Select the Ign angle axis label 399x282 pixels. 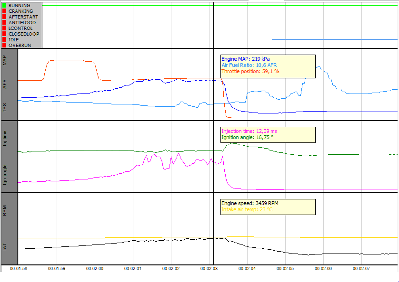(5, 174)
